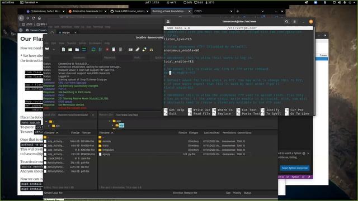Click the binoculars file search icon
Image resolution: width=358 pixels, height=201 pixels.
click(x=151, y=50)
